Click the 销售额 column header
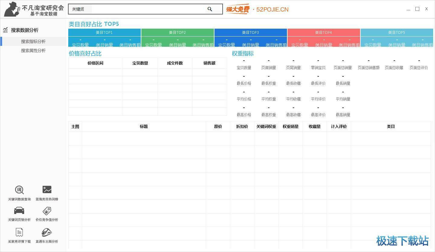The height and width of the screenshot is (252, 435). 209,63
